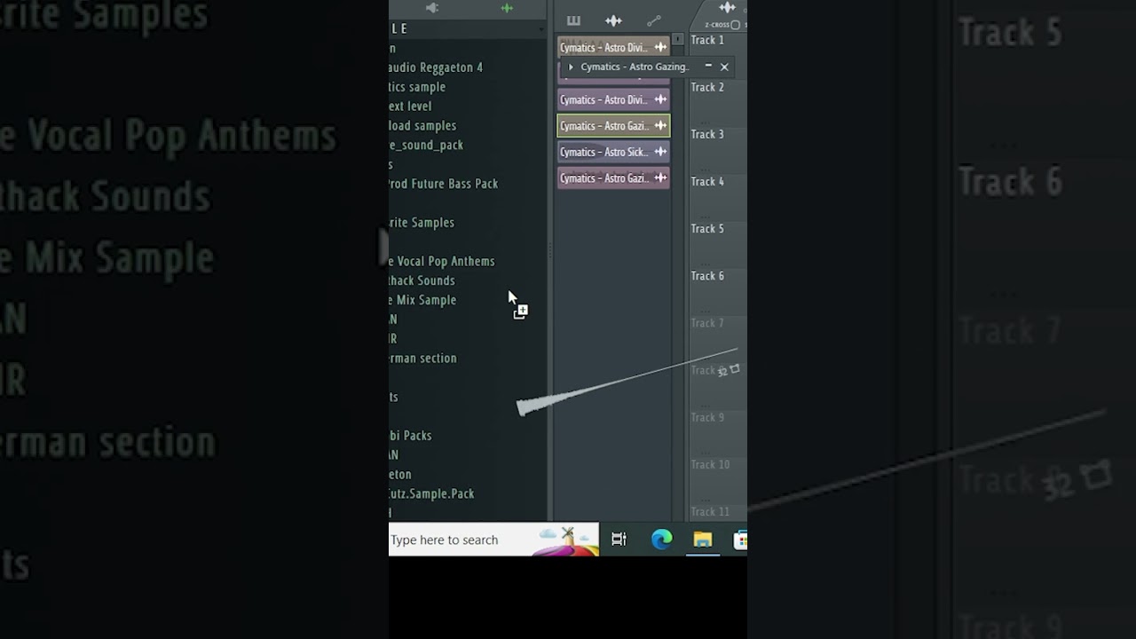The image size is (1136, 639).
Task: Open the 'e Vocal Pop Anthems' folder
Action: point(442,262)
